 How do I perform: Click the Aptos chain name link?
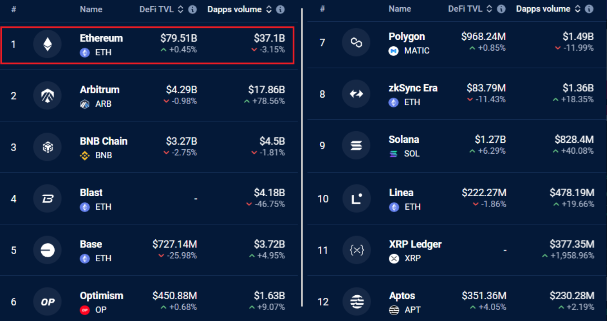tap(402, 296)
